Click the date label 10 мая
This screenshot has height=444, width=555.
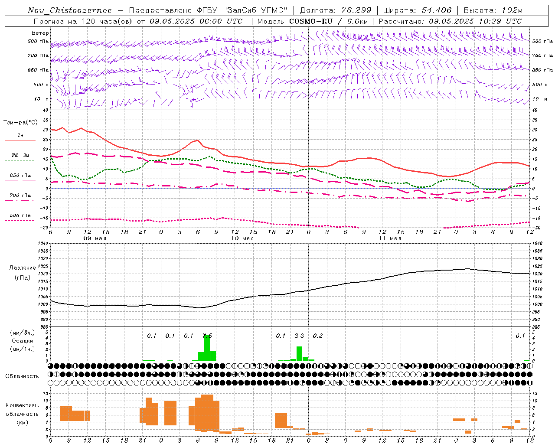(x=242, y=238)
